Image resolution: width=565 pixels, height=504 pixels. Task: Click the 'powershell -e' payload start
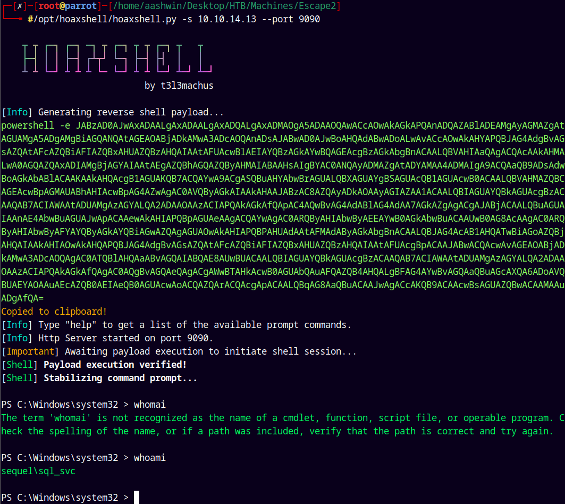click(x=36, y=125)
